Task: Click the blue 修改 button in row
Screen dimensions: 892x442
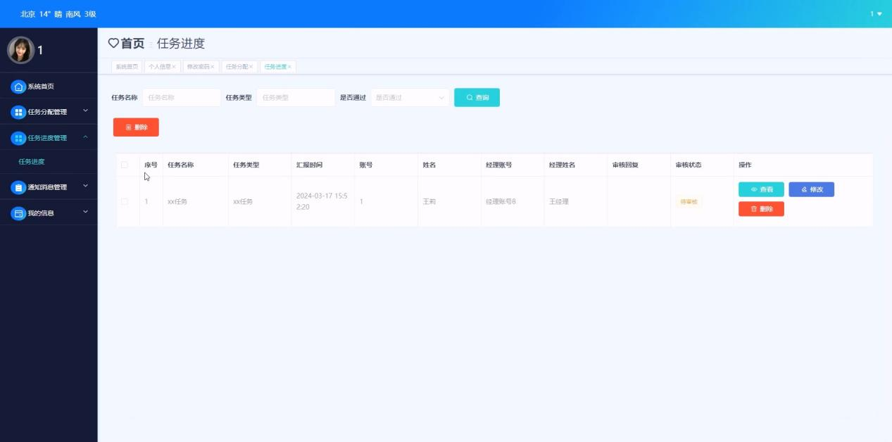Action: tap(811, 189)
